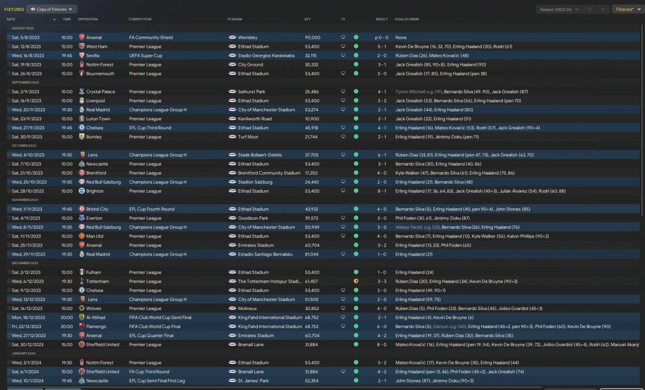The image size is (645, 390).
Task: Sort by the OPPOSITION column header
Action: [88, 19]
